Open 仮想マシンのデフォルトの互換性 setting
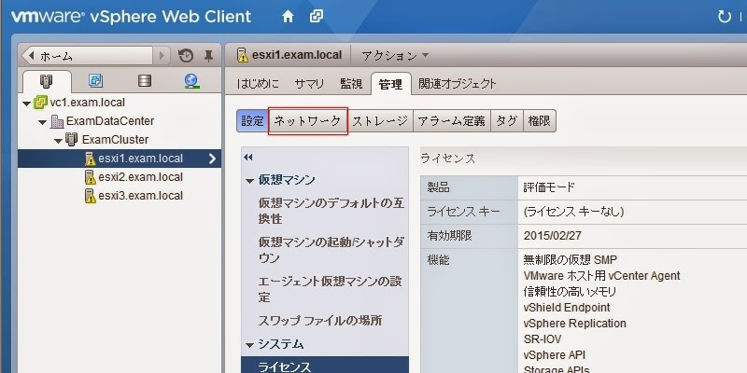 tap(331, 212)
